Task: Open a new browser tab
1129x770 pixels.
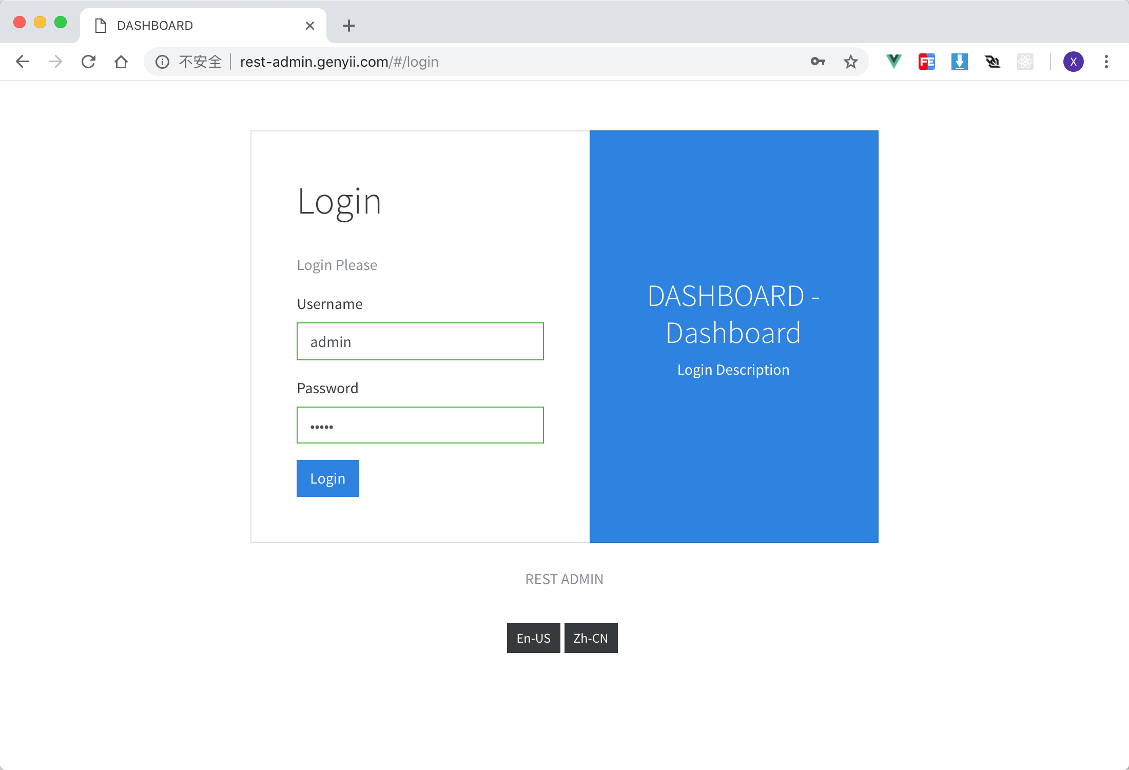Action: click(349, 26)
